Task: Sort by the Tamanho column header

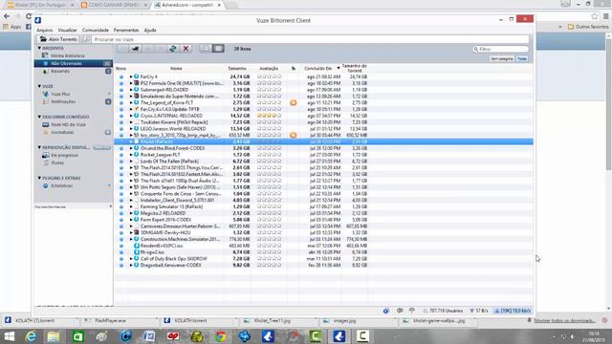Action: [x=237, y=69]
